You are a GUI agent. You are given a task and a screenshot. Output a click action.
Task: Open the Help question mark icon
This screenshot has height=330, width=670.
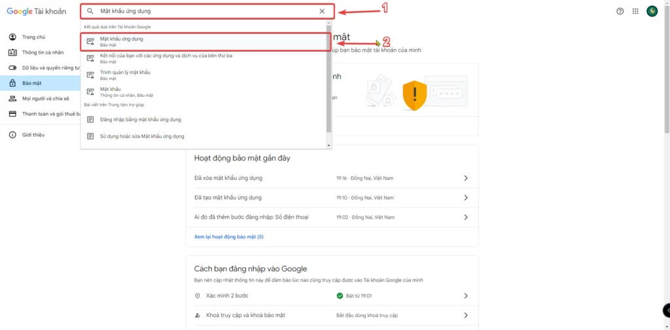(620, 11)
